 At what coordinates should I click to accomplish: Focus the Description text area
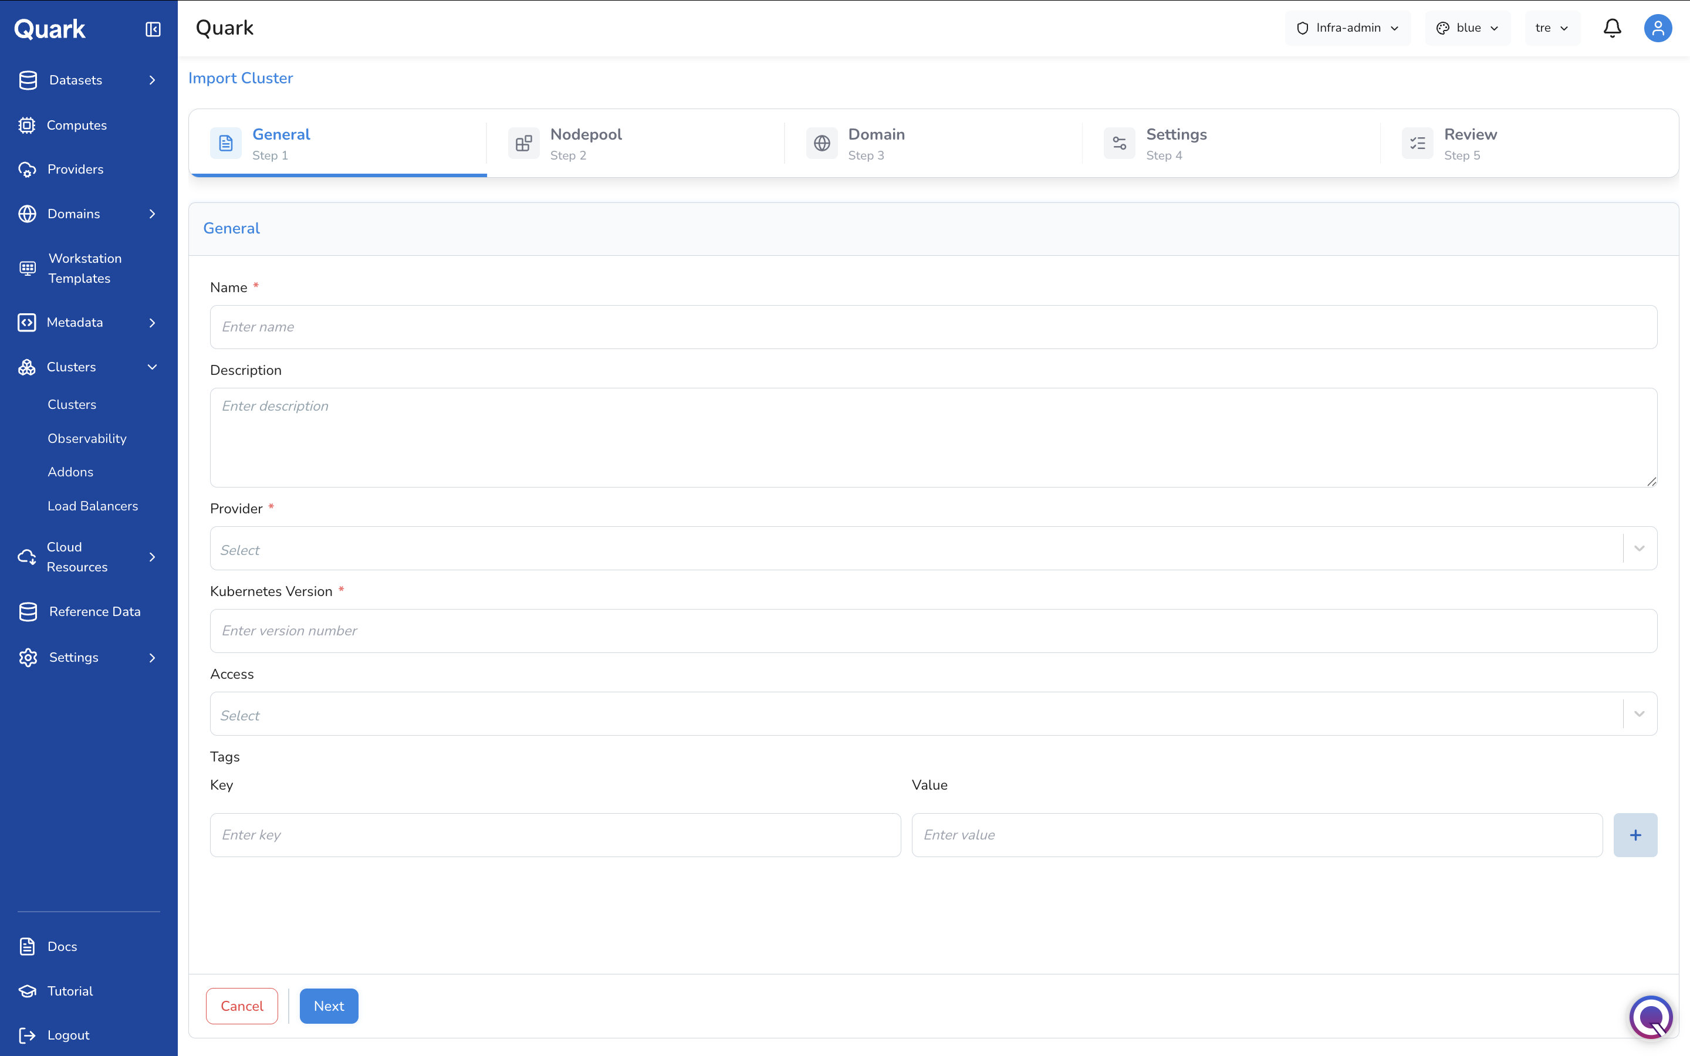pyautogui.click(x=934, y=438)
